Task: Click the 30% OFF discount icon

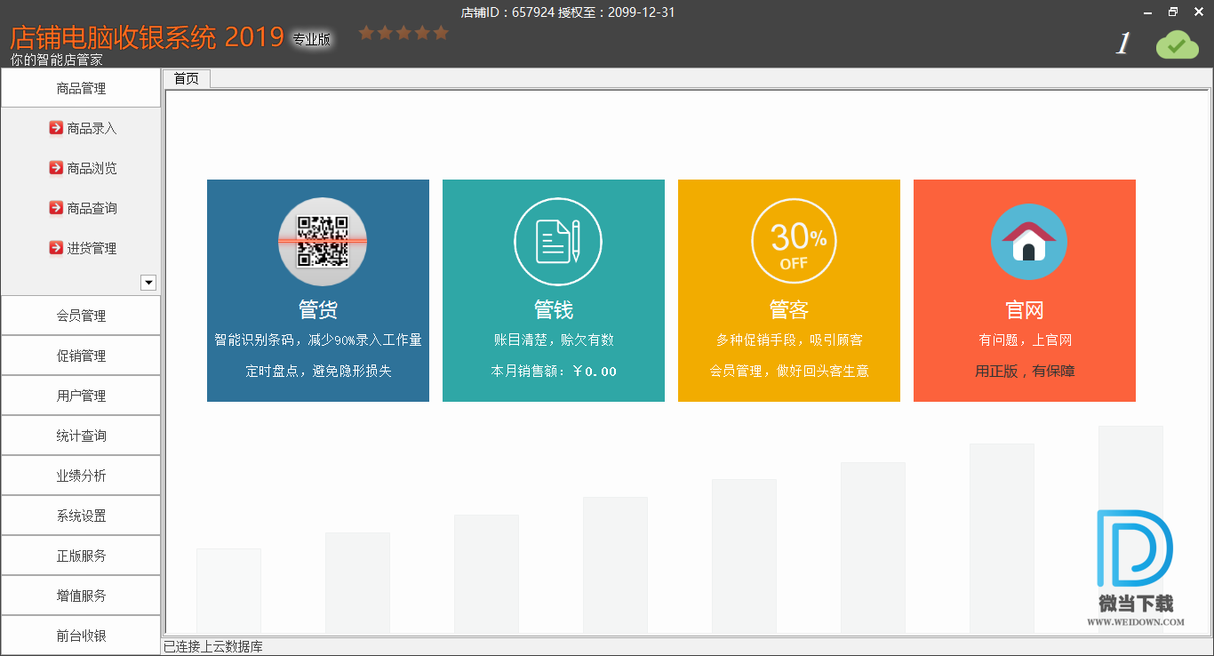Action: coord(794,242)
